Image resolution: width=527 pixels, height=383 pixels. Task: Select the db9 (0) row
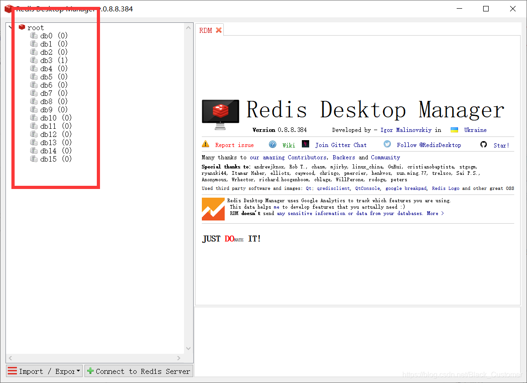(54, 110)
